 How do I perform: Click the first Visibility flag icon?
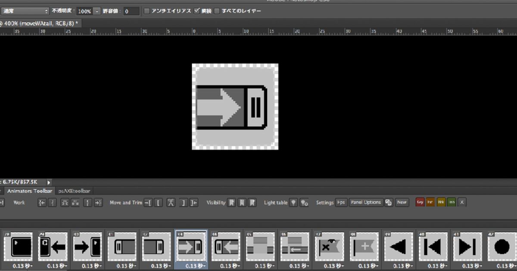[232, 203]
